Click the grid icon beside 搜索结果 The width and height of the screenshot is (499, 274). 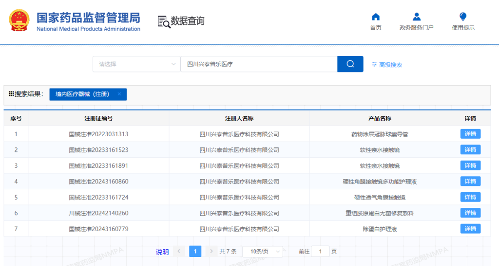coord(11,94)
